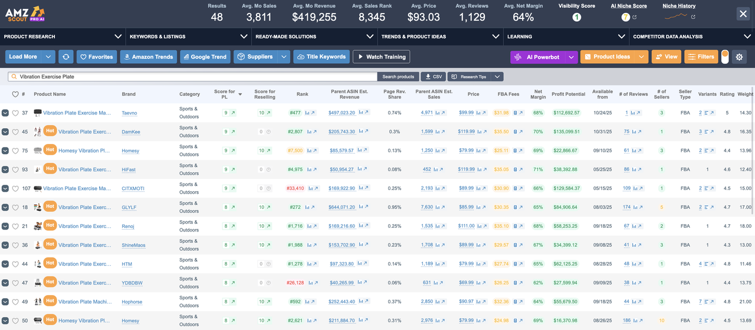The image size is (755, 330).
Task: Open the Competitor Data Analysis menu
Action: pos(692,37)
